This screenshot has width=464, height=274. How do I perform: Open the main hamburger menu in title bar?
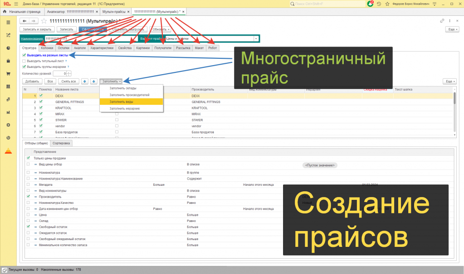pyautogui.click(x=16, y=4)
